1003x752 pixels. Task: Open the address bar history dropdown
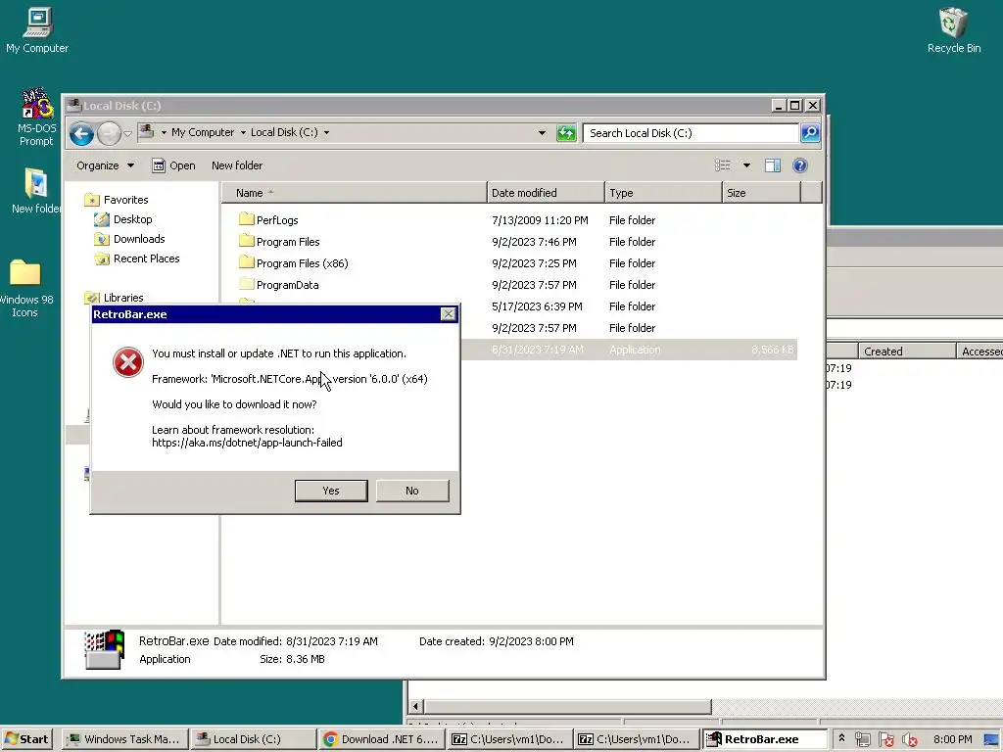pyautogui.click(x=542, y=133)
